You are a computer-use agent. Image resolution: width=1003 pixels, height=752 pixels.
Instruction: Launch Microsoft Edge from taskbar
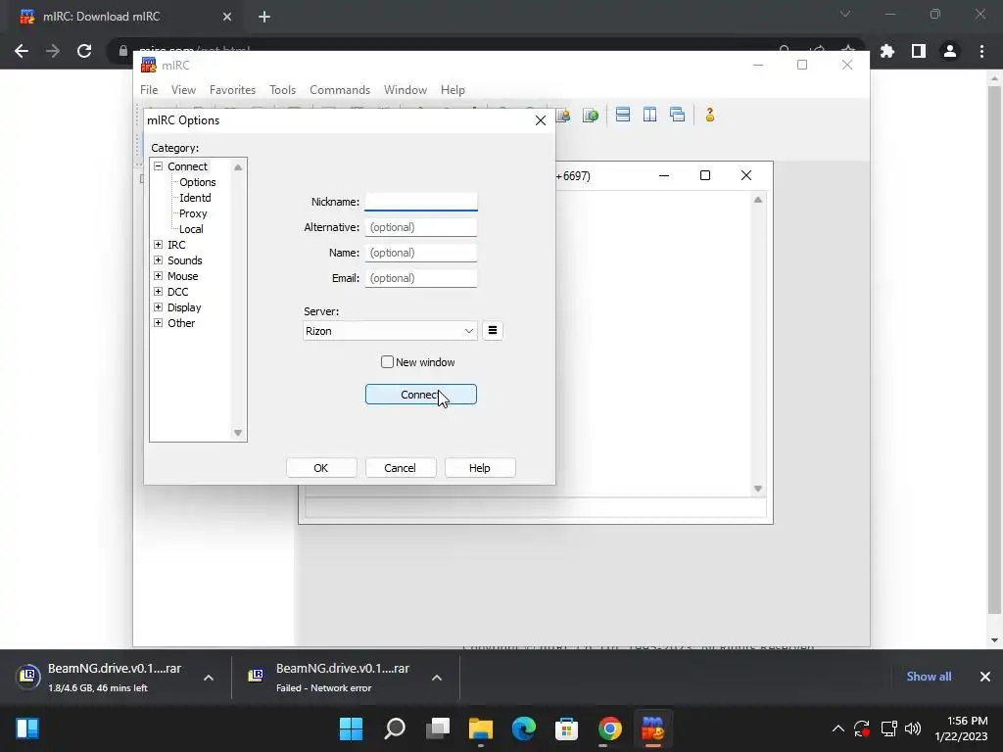524,728
